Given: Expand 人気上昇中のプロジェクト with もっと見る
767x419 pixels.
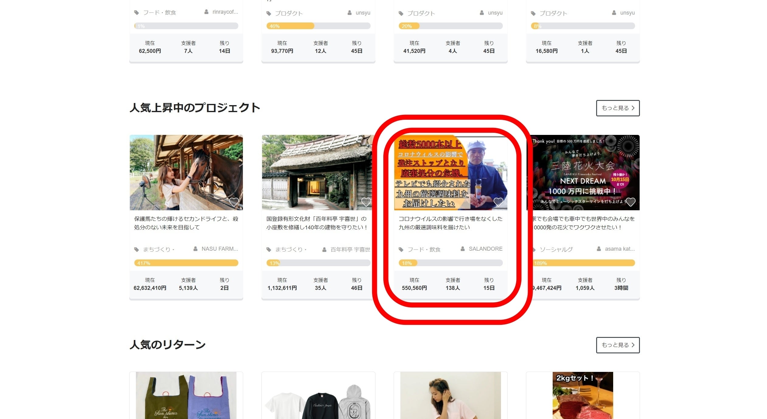Looking at the screenshot, I should tap(617, 108).
